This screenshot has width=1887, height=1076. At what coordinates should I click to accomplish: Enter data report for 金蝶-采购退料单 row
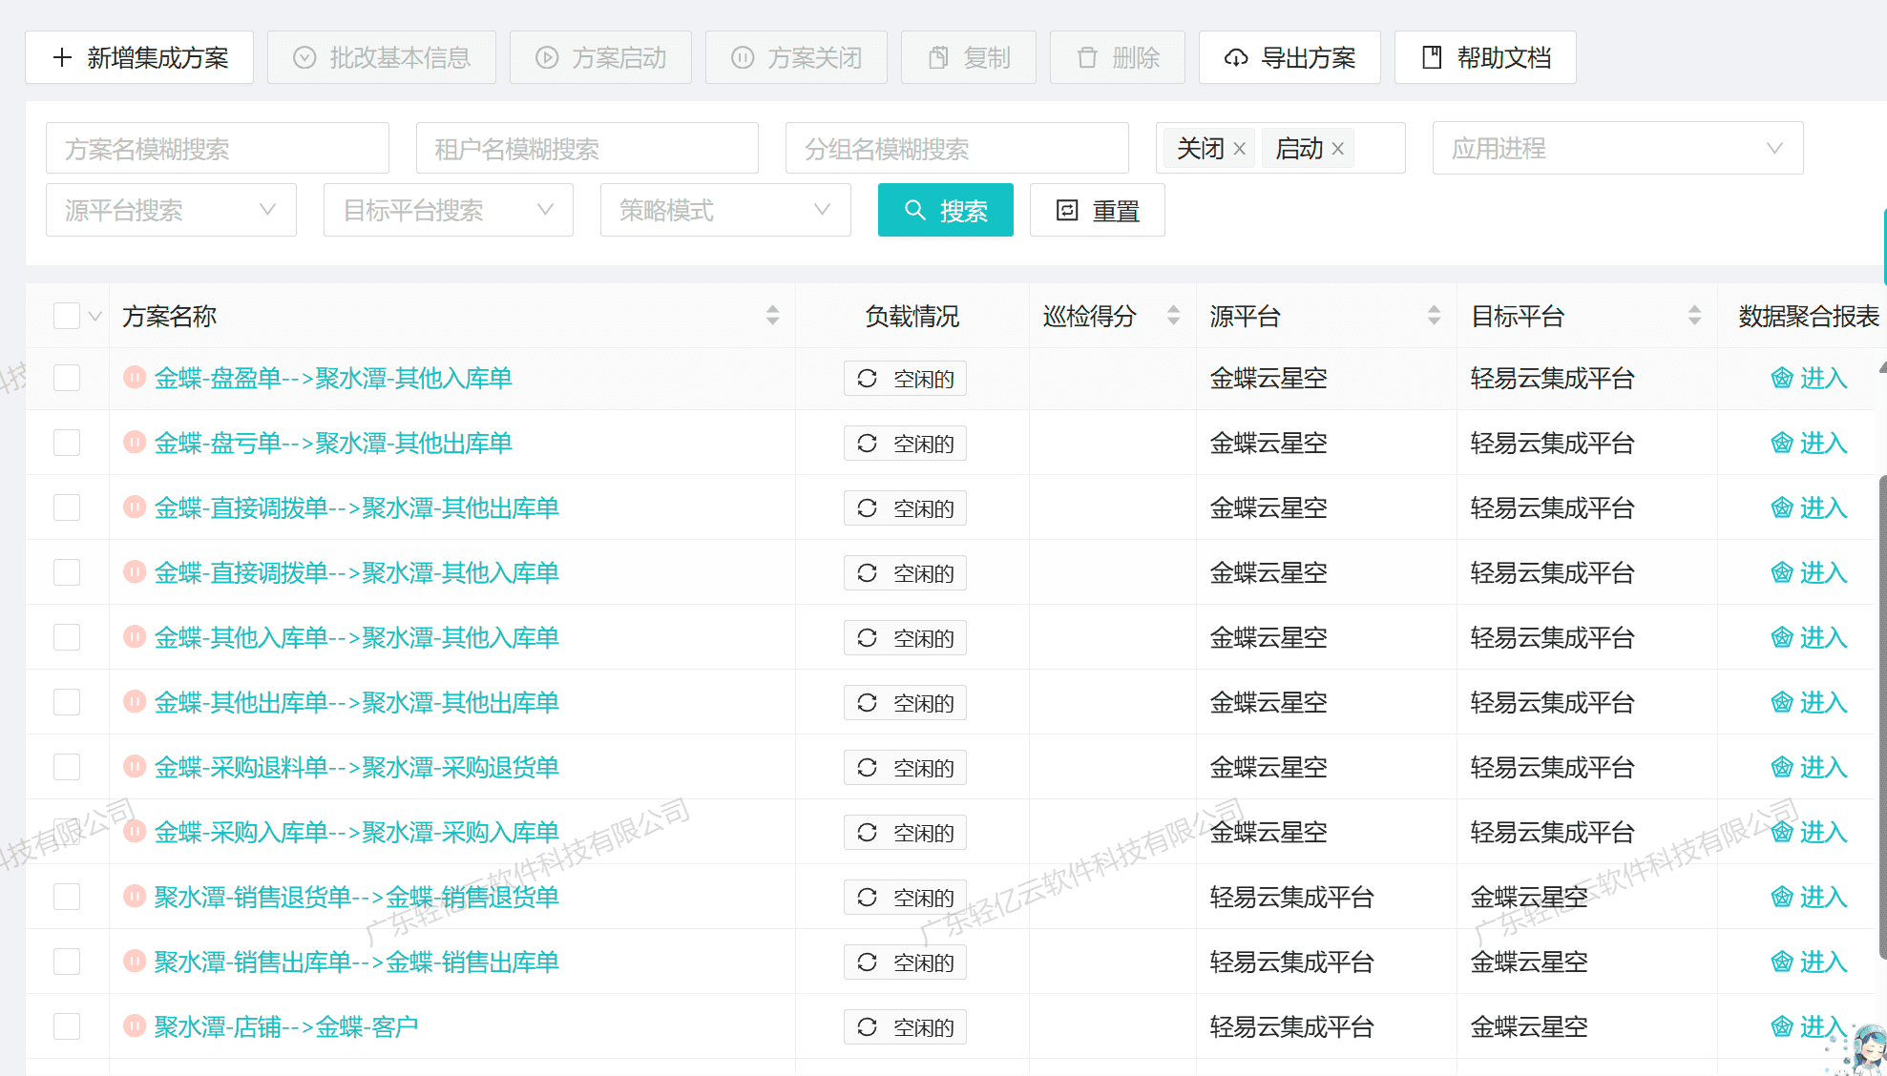[1809, 767]
